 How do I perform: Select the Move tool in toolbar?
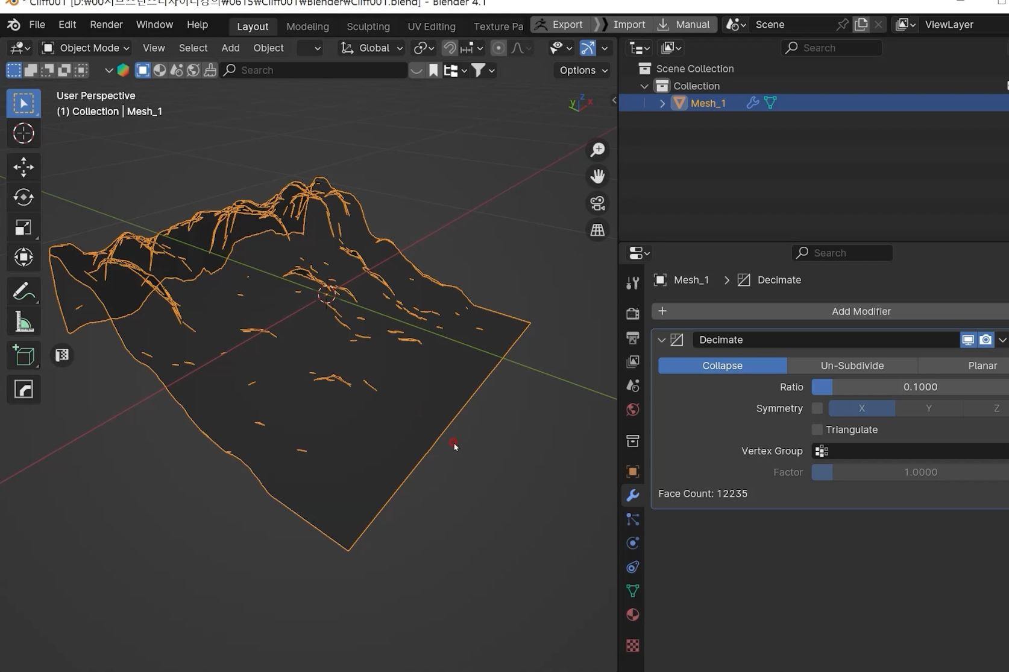[x=24, y=167]
